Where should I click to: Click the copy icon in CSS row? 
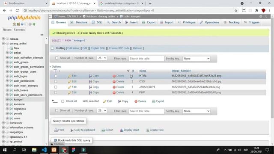pyautogui.click(x=90, y=82)
